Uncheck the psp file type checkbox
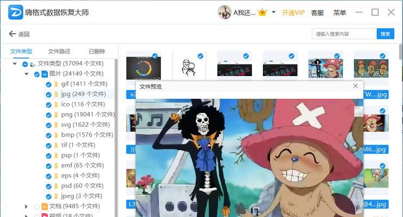The image size is (403, 217). coord(48,156)
